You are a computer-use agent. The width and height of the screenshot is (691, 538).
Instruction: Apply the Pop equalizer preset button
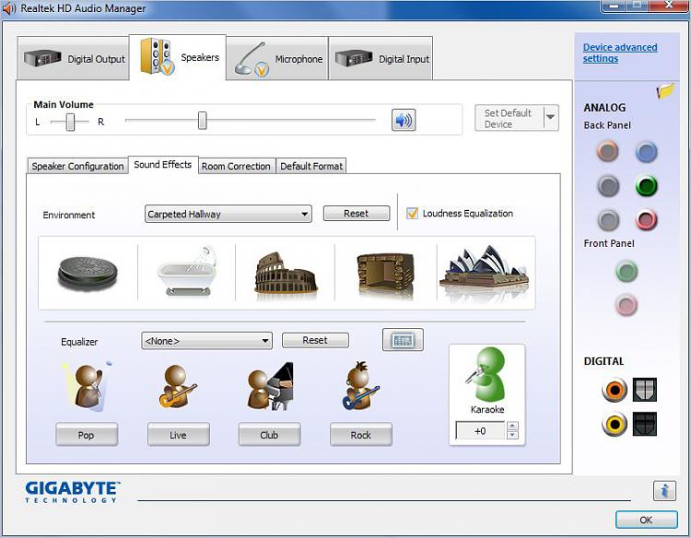(x=87, y=435)
